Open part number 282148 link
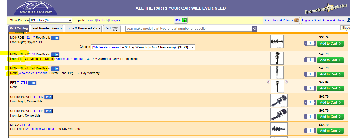 click(x=30, y=54)
